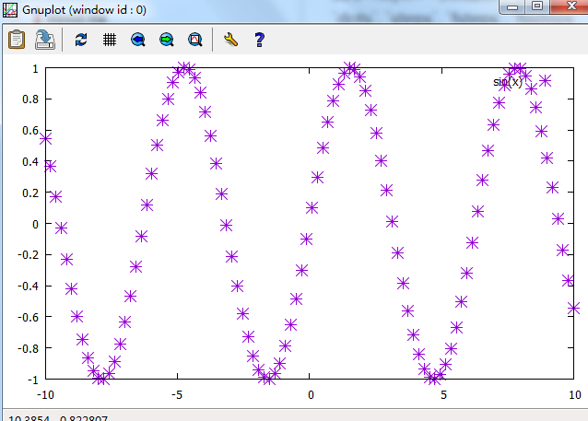Toggle the grid icon
The height and width of the screenshot is (421, 588).
pyautogui.click(x=110, y=40)
